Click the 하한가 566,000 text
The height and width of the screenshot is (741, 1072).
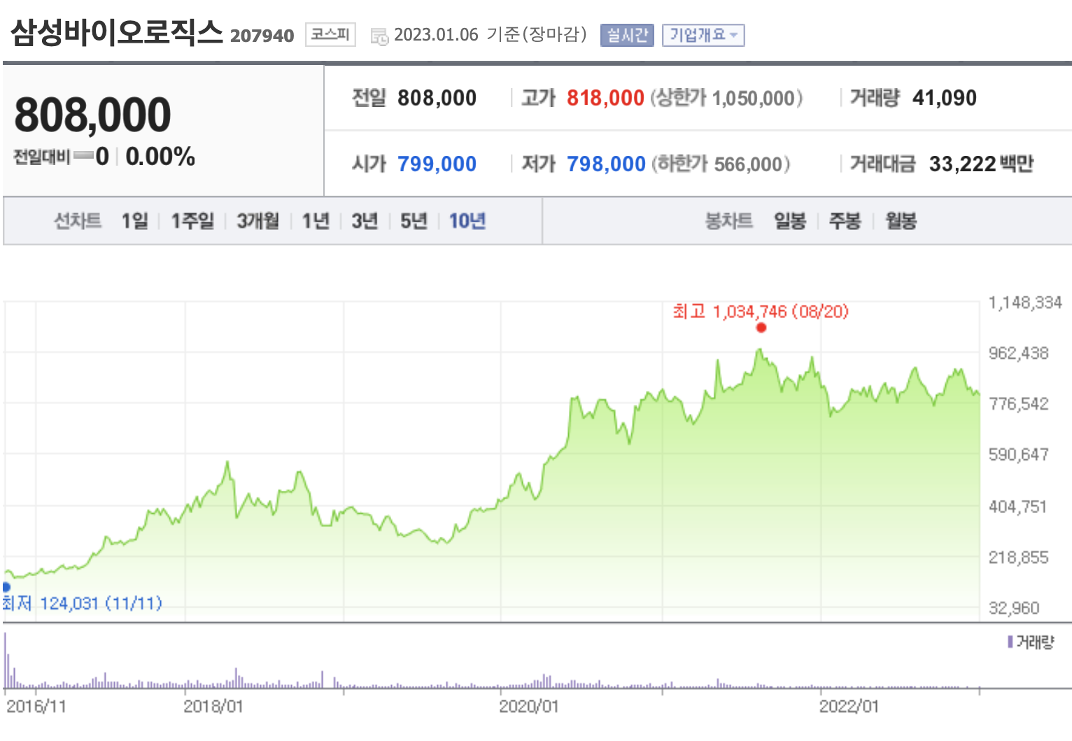pyautogui.click(x=721, y=164)
